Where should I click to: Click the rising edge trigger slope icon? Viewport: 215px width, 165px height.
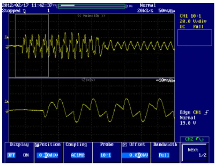click(207, 112)
